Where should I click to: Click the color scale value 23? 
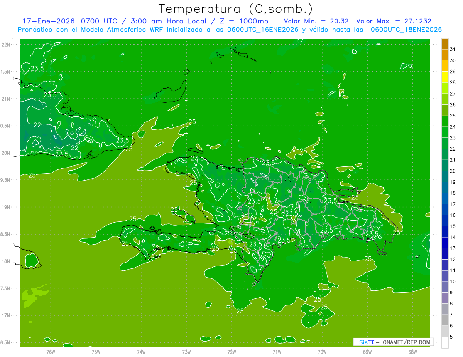(x=453, y=137)
